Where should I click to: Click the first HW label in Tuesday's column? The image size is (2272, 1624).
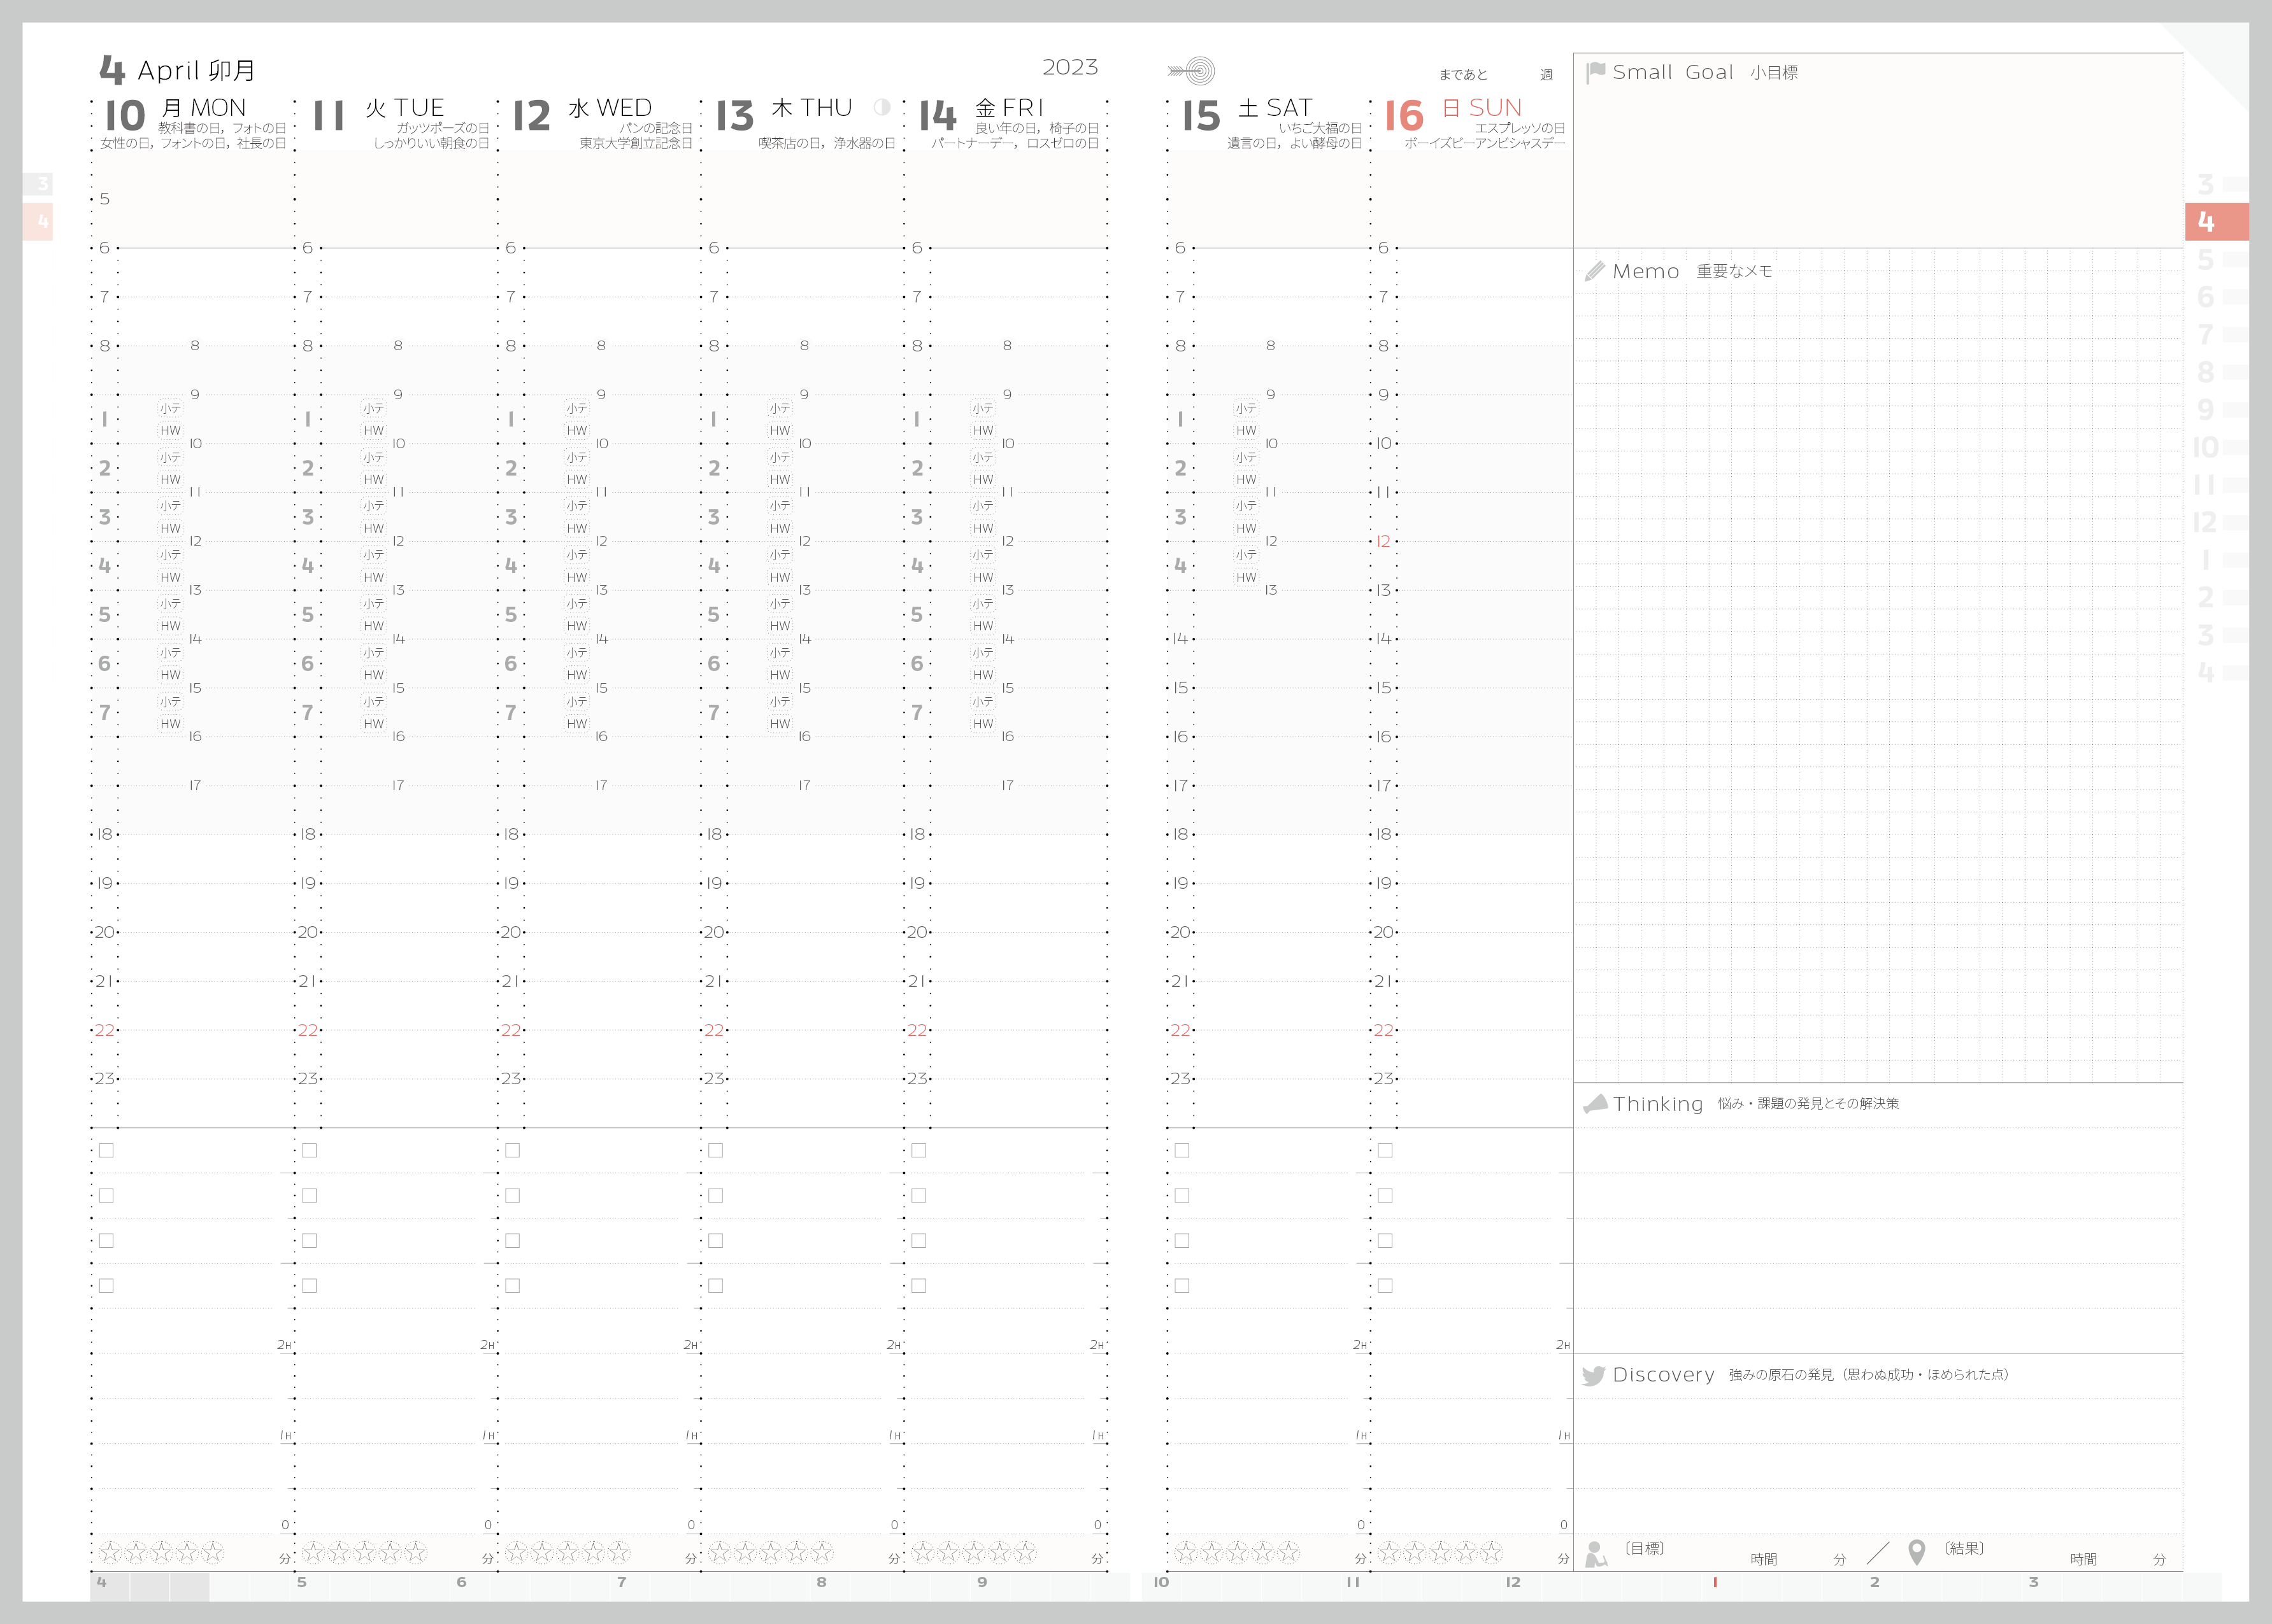tap(373, 431)
